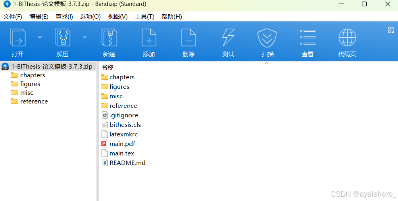
Task: Open the 文件(F) menu
Action: (x=12, y=17)
